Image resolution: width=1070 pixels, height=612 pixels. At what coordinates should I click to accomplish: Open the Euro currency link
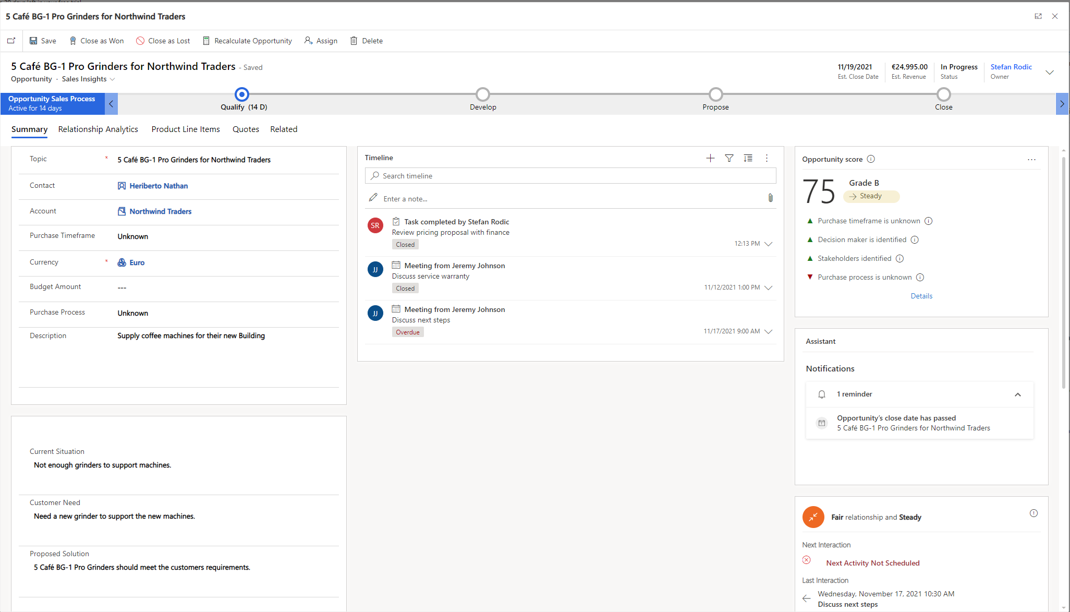(137, 262)
